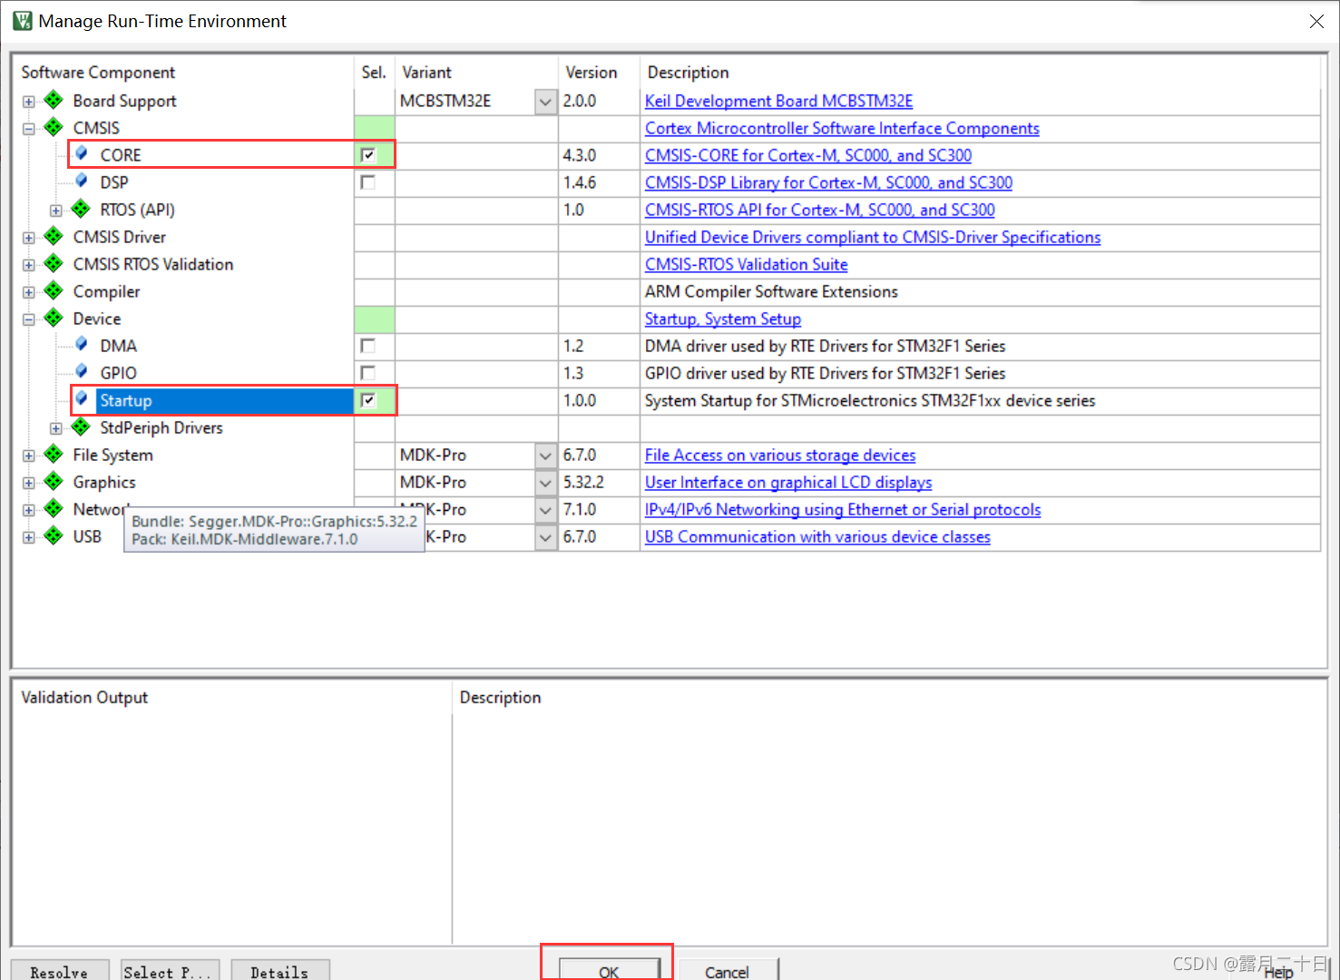Click the Startup blue component icon
The height and width of the screenshot is (980, 1340).
(82, 398)
